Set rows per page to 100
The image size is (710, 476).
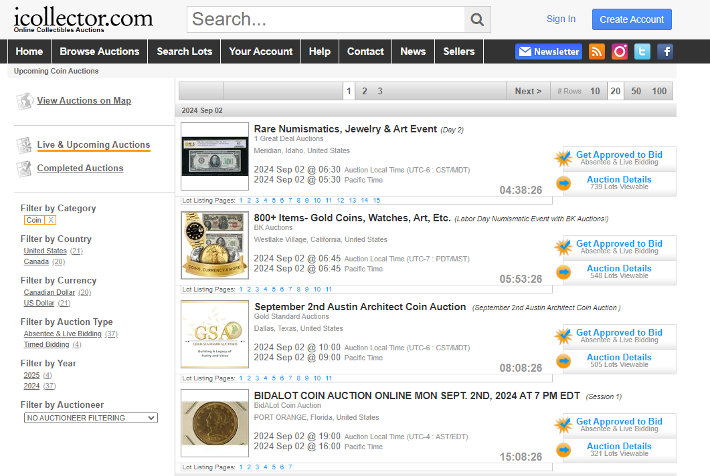tap(659, 92)
